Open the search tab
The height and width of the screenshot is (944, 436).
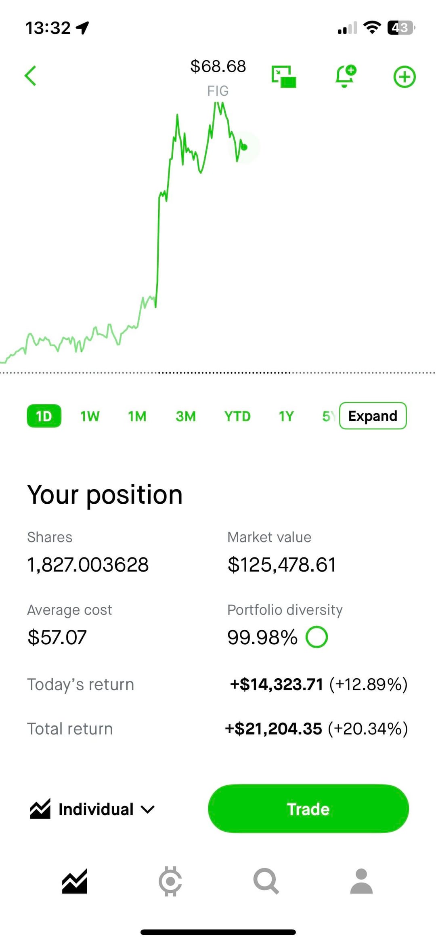pos(266,881)
